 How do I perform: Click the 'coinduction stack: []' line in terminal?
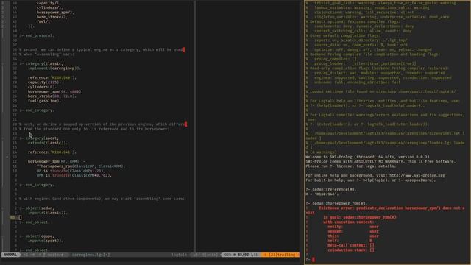point(351,250)
